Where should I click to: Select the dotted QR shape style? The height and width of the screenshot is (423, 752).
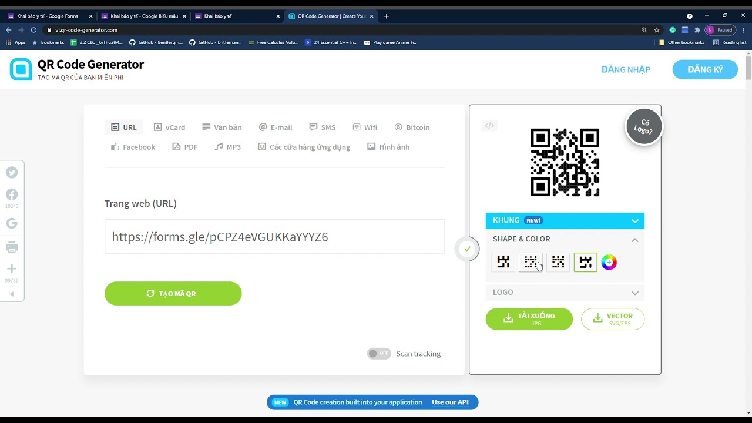531,263
